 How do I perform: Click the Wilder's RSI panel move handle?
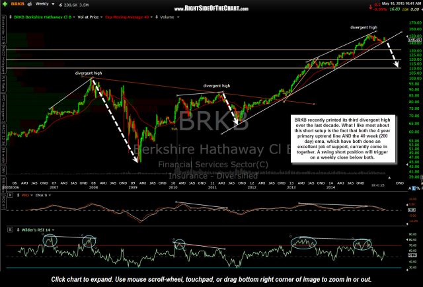click(18, 229)
